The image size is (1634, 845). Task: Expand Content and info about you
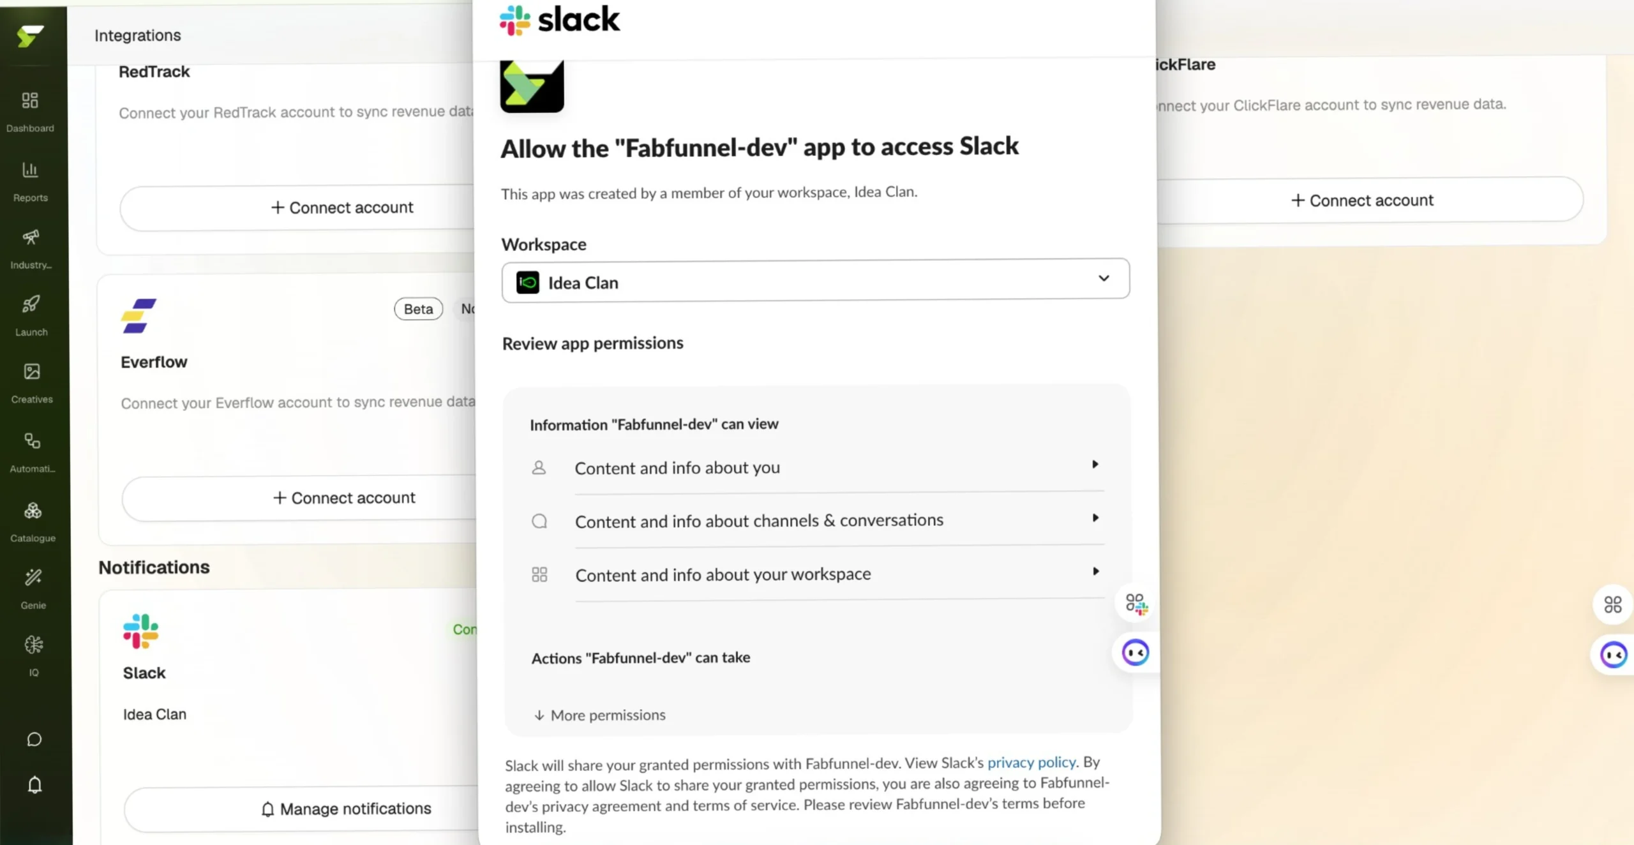816,467
